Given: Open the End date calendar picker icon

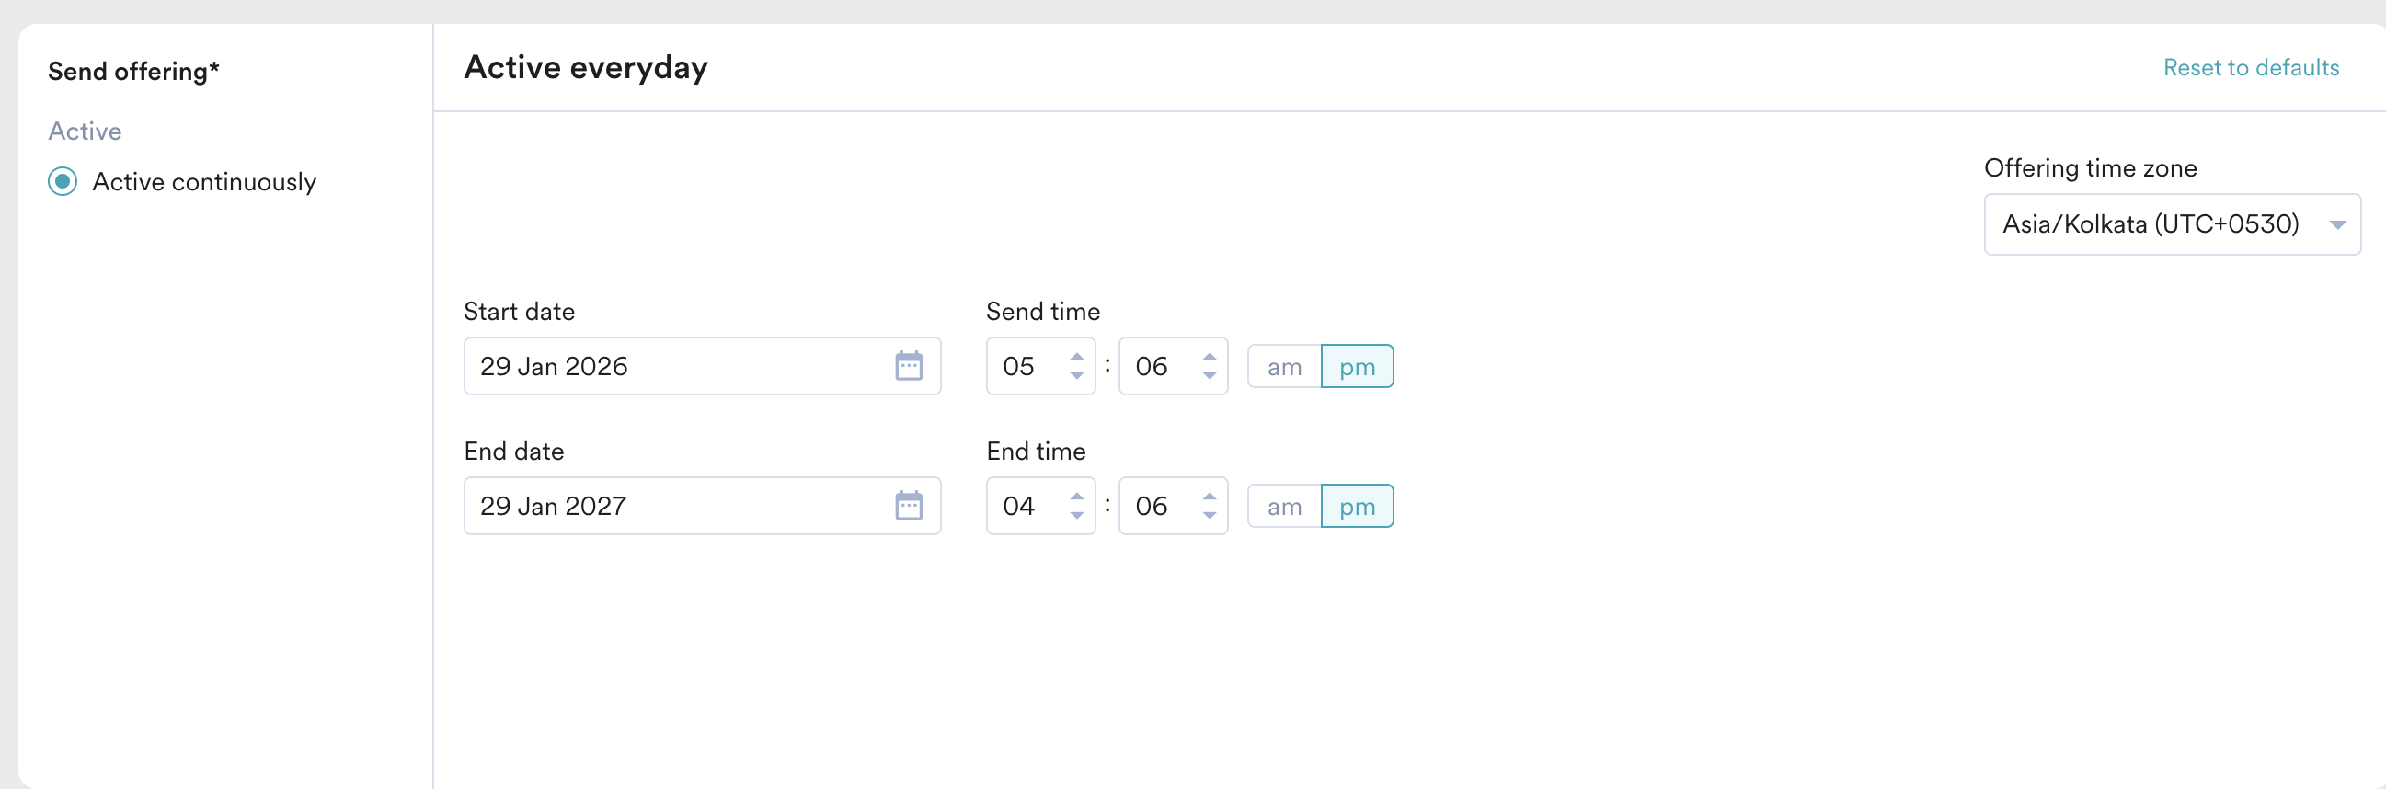Looking at the screenshot, I should (x=908, y=506).
